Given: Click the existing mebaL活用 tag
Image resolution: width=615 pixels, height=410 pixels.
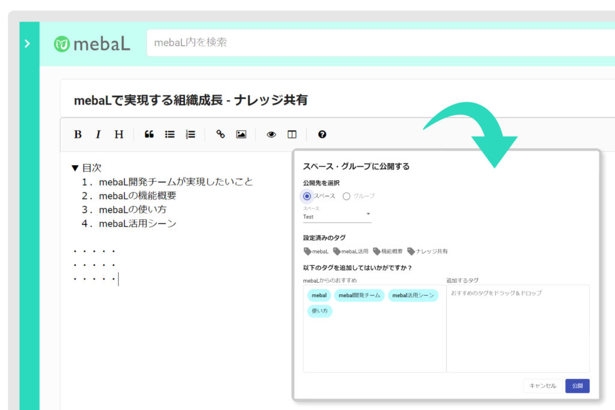Looking at the screenshot, I should (351, 252).
